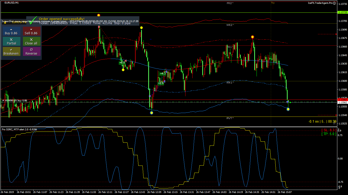The image size is (348, 195).
Task: Click the red 1.13567 price tag
Action: point(342,100)
